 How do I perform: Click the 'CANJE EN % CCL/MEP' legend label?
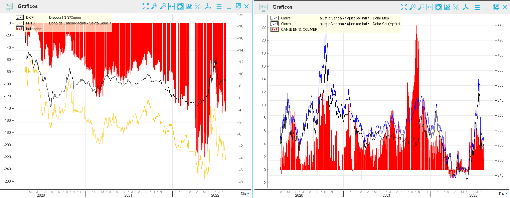tap(299, 29)
